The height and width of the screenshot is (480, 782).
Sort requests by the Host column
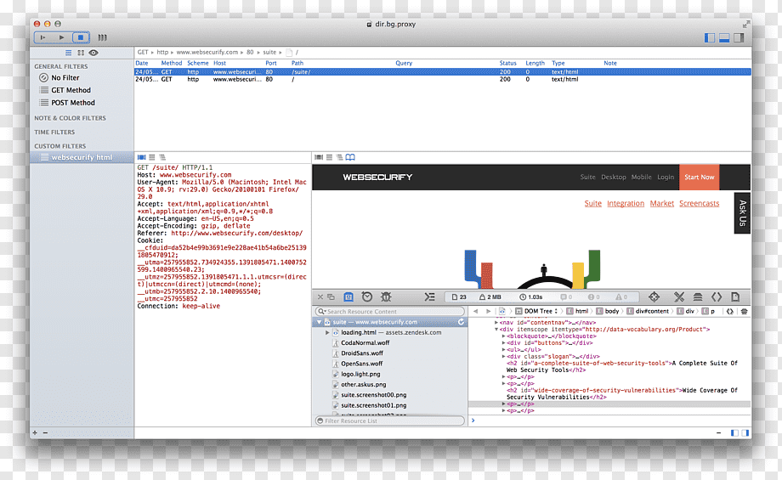pos(219,64)
